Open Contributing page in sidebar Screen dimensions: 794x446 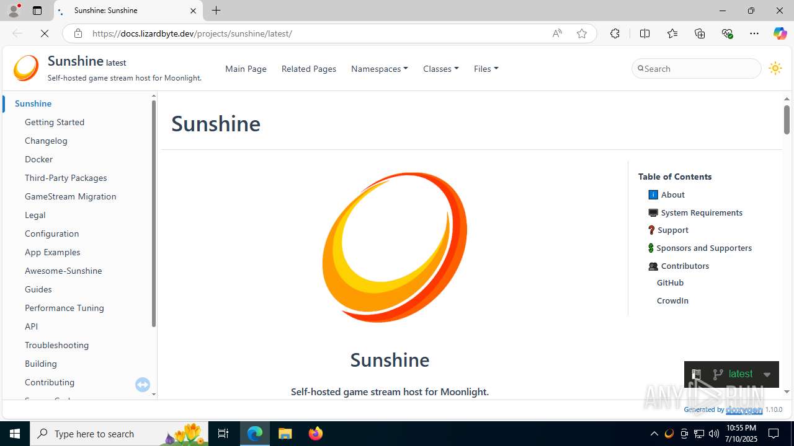pos(50,382)
